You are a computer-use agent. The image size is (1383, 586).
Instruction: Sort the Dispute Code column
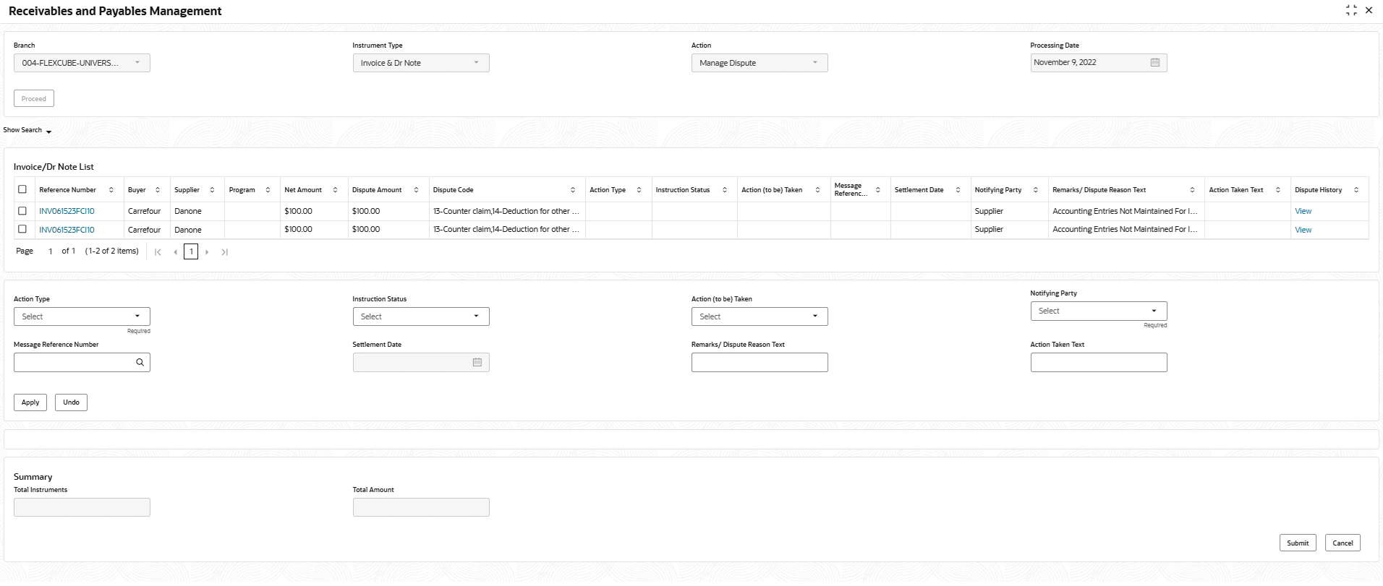click(573, 190)
